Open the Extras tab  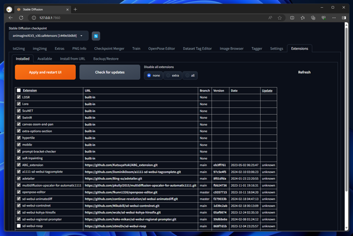pos(59,48)
